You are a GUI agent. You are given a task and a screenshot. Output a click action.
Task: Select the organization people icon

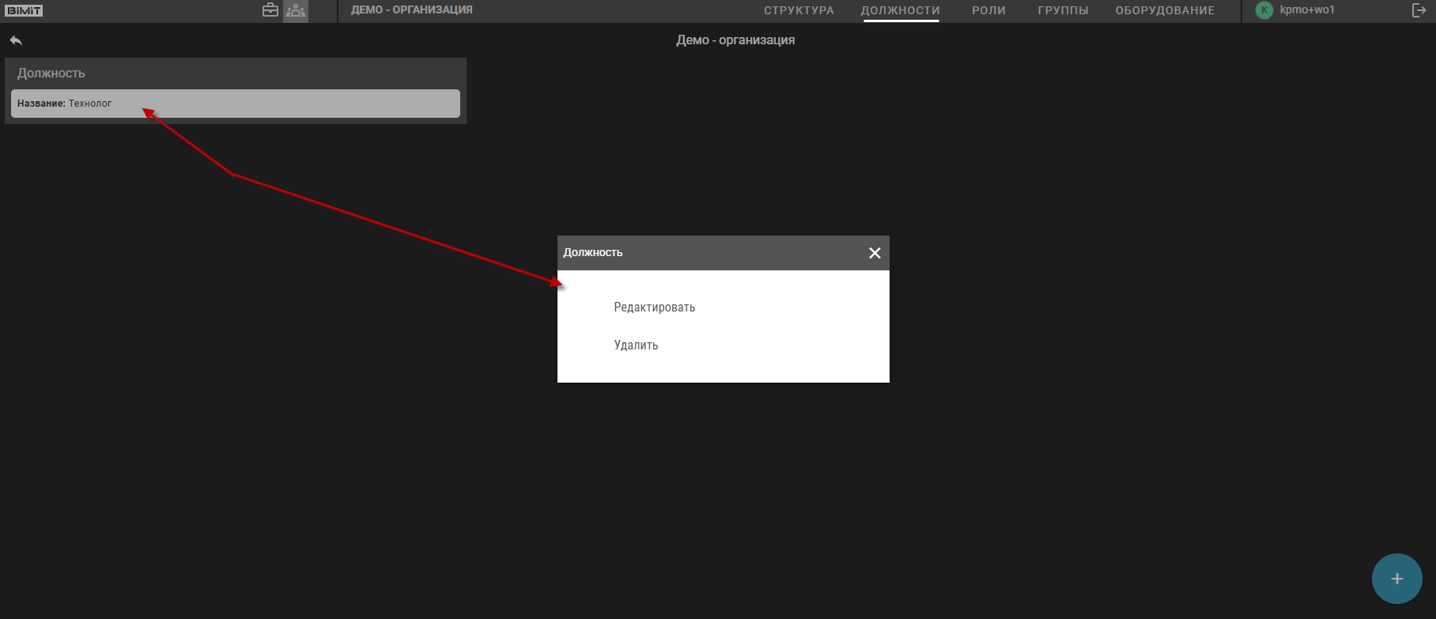tap(296, 10)
